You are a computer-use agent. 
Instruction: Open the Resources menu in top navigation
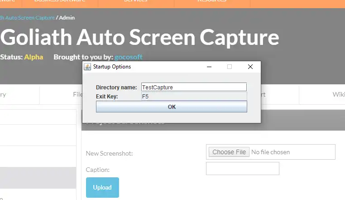click(x=212, y=1)
